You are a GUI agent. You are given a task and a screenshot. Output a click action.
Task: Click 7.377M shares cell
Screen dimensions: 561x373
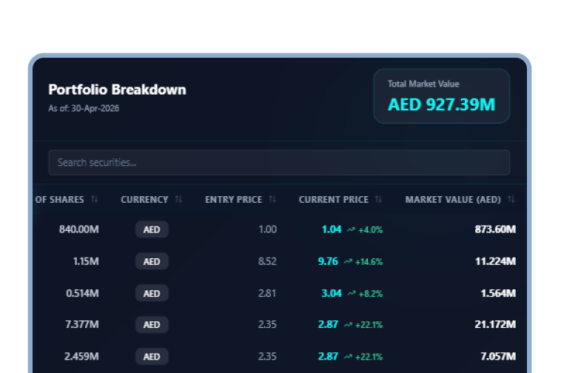(x=82, y=324)
